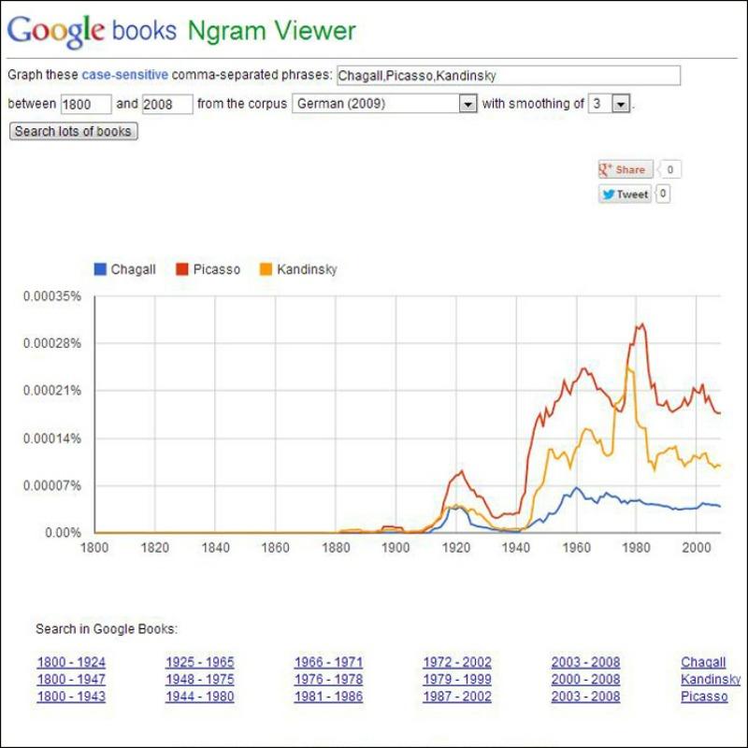
Task: Click the Tweet count bubble
Action: pyautogui.click(x=663, y=194)
